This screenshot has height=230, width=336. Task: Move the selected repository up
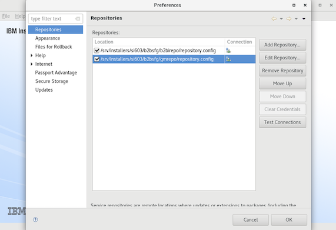(282, 84)
